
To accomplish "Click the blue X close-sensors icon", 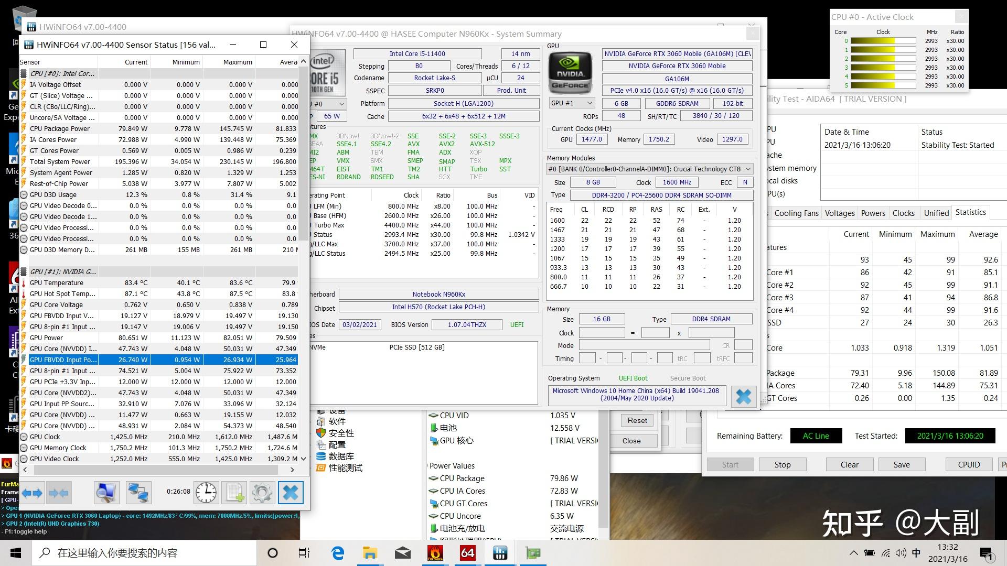I will tap(291, 493).
